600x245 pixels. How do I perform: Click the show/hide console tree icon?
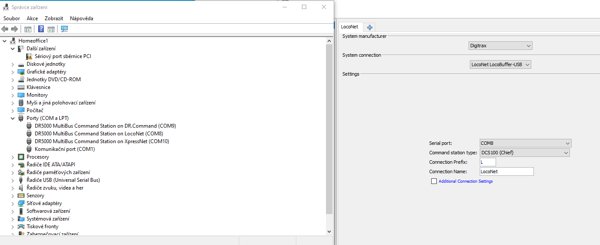click(27, 29)
